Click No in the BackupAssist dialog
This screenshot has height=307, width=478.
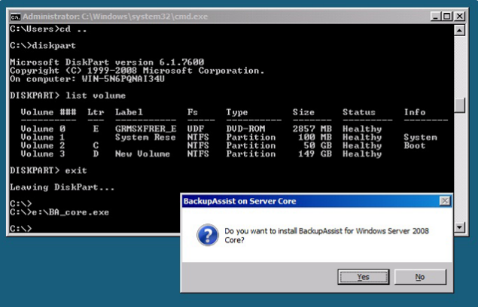coord(420,277)
